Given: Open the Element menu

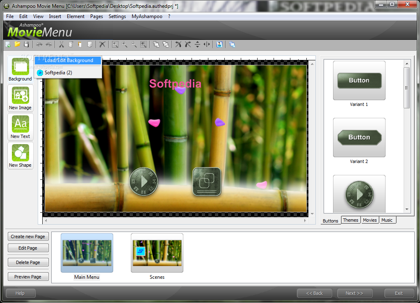Looking at the screenshot, I should pyautogui.click(x=75, y=16).
